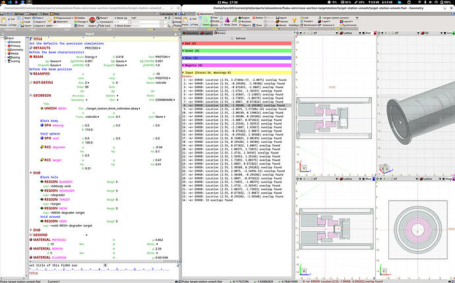The image size is (455, 283).
Task: Click the Search field in Input toolbar
Action: (x=146, y=22)
